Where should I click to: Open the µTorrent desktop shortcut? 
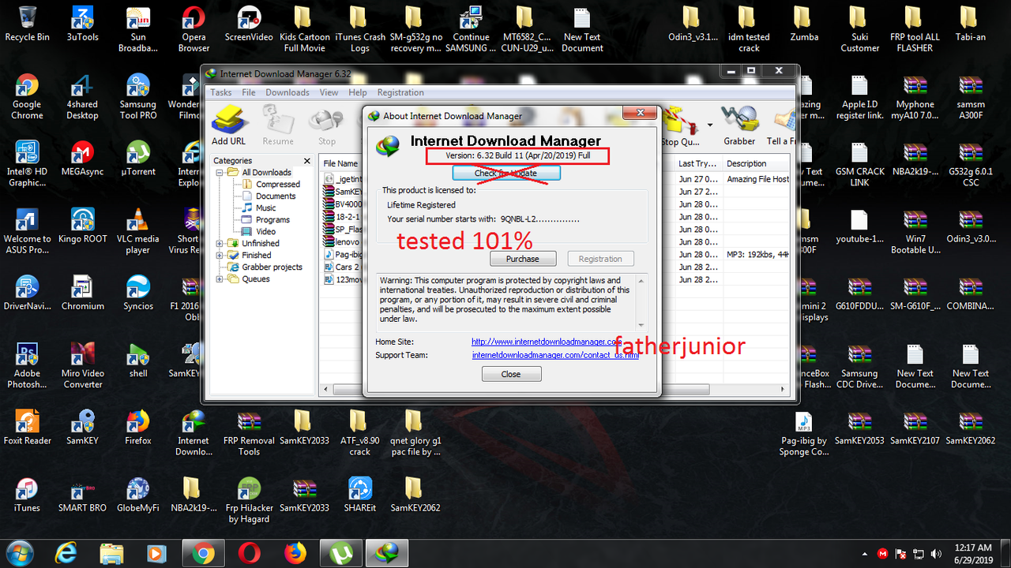coord(138,159)
